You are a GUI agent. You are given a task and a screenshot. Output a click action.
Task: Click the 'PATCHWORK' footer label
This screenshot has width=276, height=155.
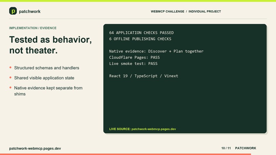(246, 148)
